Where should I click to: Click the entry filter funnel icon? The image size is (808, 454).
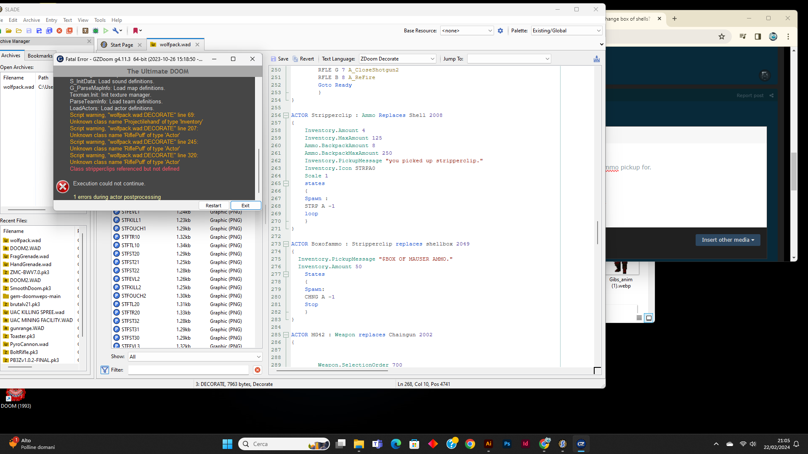click(105, 370)
